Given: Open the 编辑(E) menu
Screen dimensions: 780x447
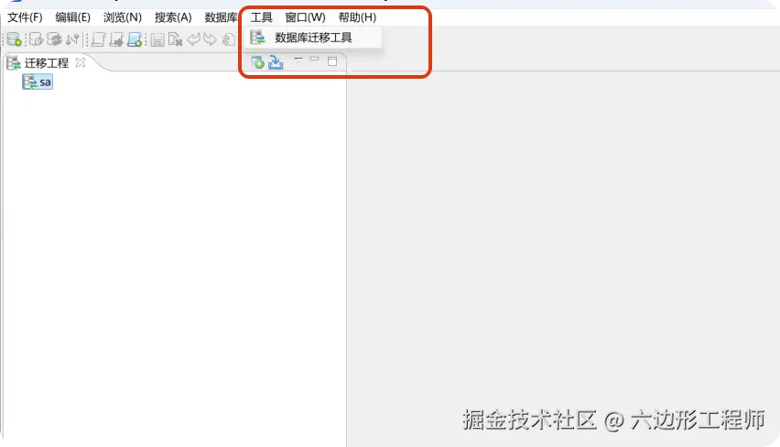Looking at the screenshot, I should point(72,17).
